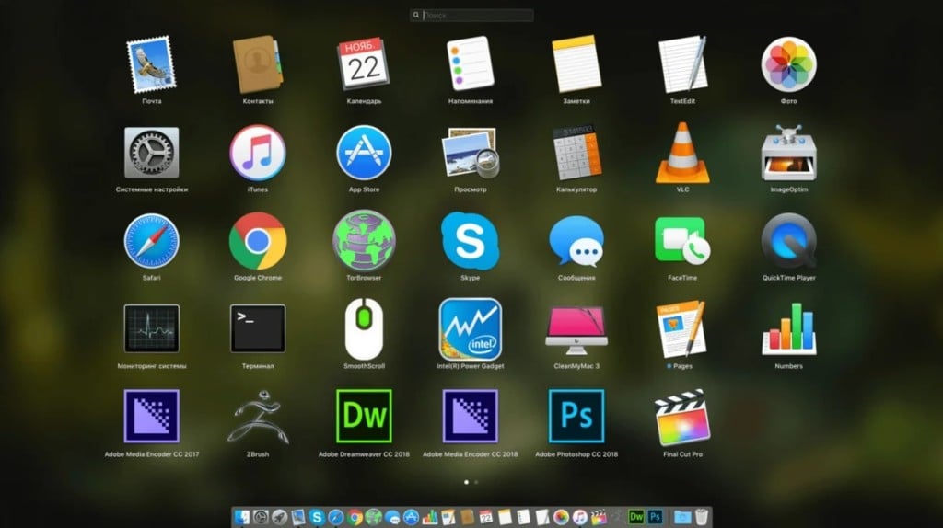Open Final Cut Pro from Launchpad grid
The width and height of the screenshot is (943, 528).
tap(682, 417)
